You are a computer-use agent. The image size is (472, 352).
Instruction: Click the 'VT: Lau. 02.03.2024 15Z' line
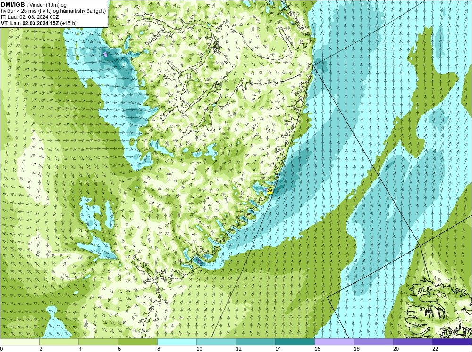point(30,23)
